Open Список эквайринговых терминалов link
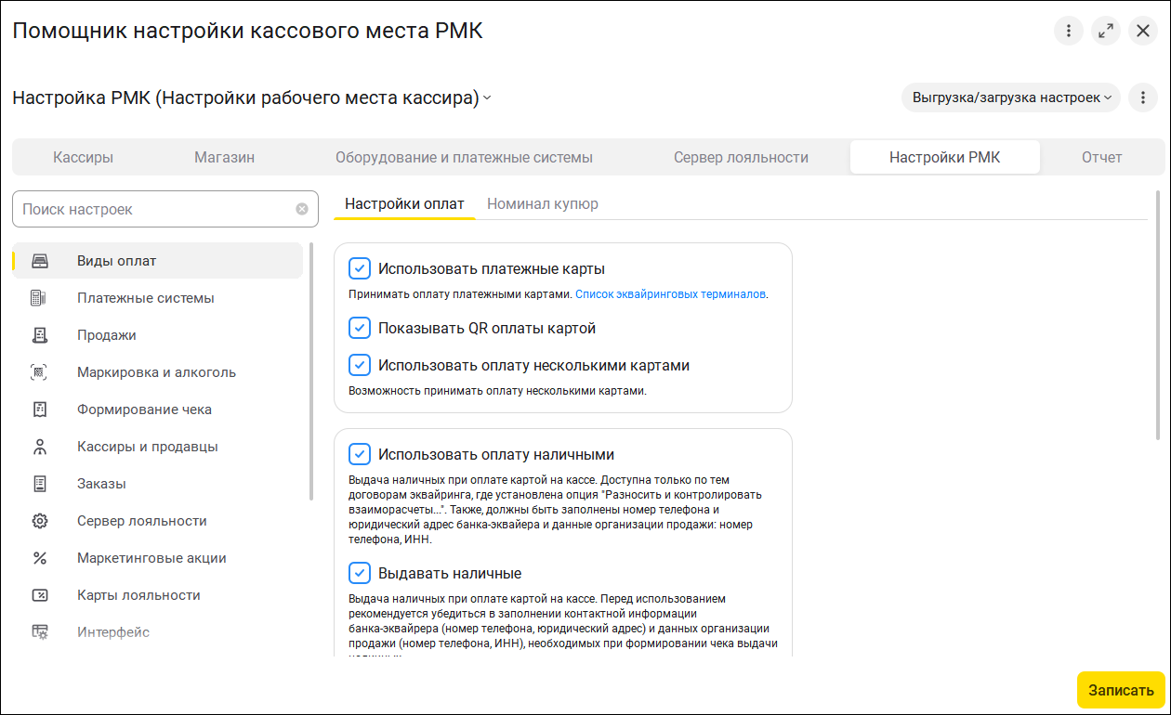Screen dimensions: 1171x715 point(671,294)
